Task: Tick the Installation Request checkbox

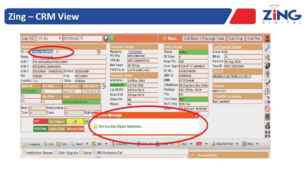Action: [x=24, y=152]
